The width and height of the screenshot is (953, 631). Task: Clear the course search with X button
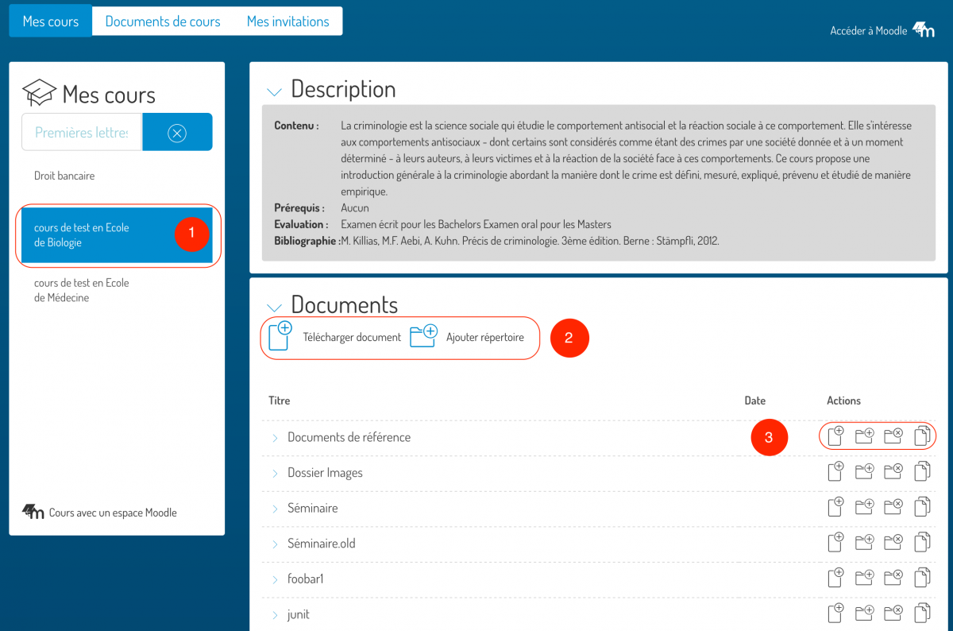[177, 132]
